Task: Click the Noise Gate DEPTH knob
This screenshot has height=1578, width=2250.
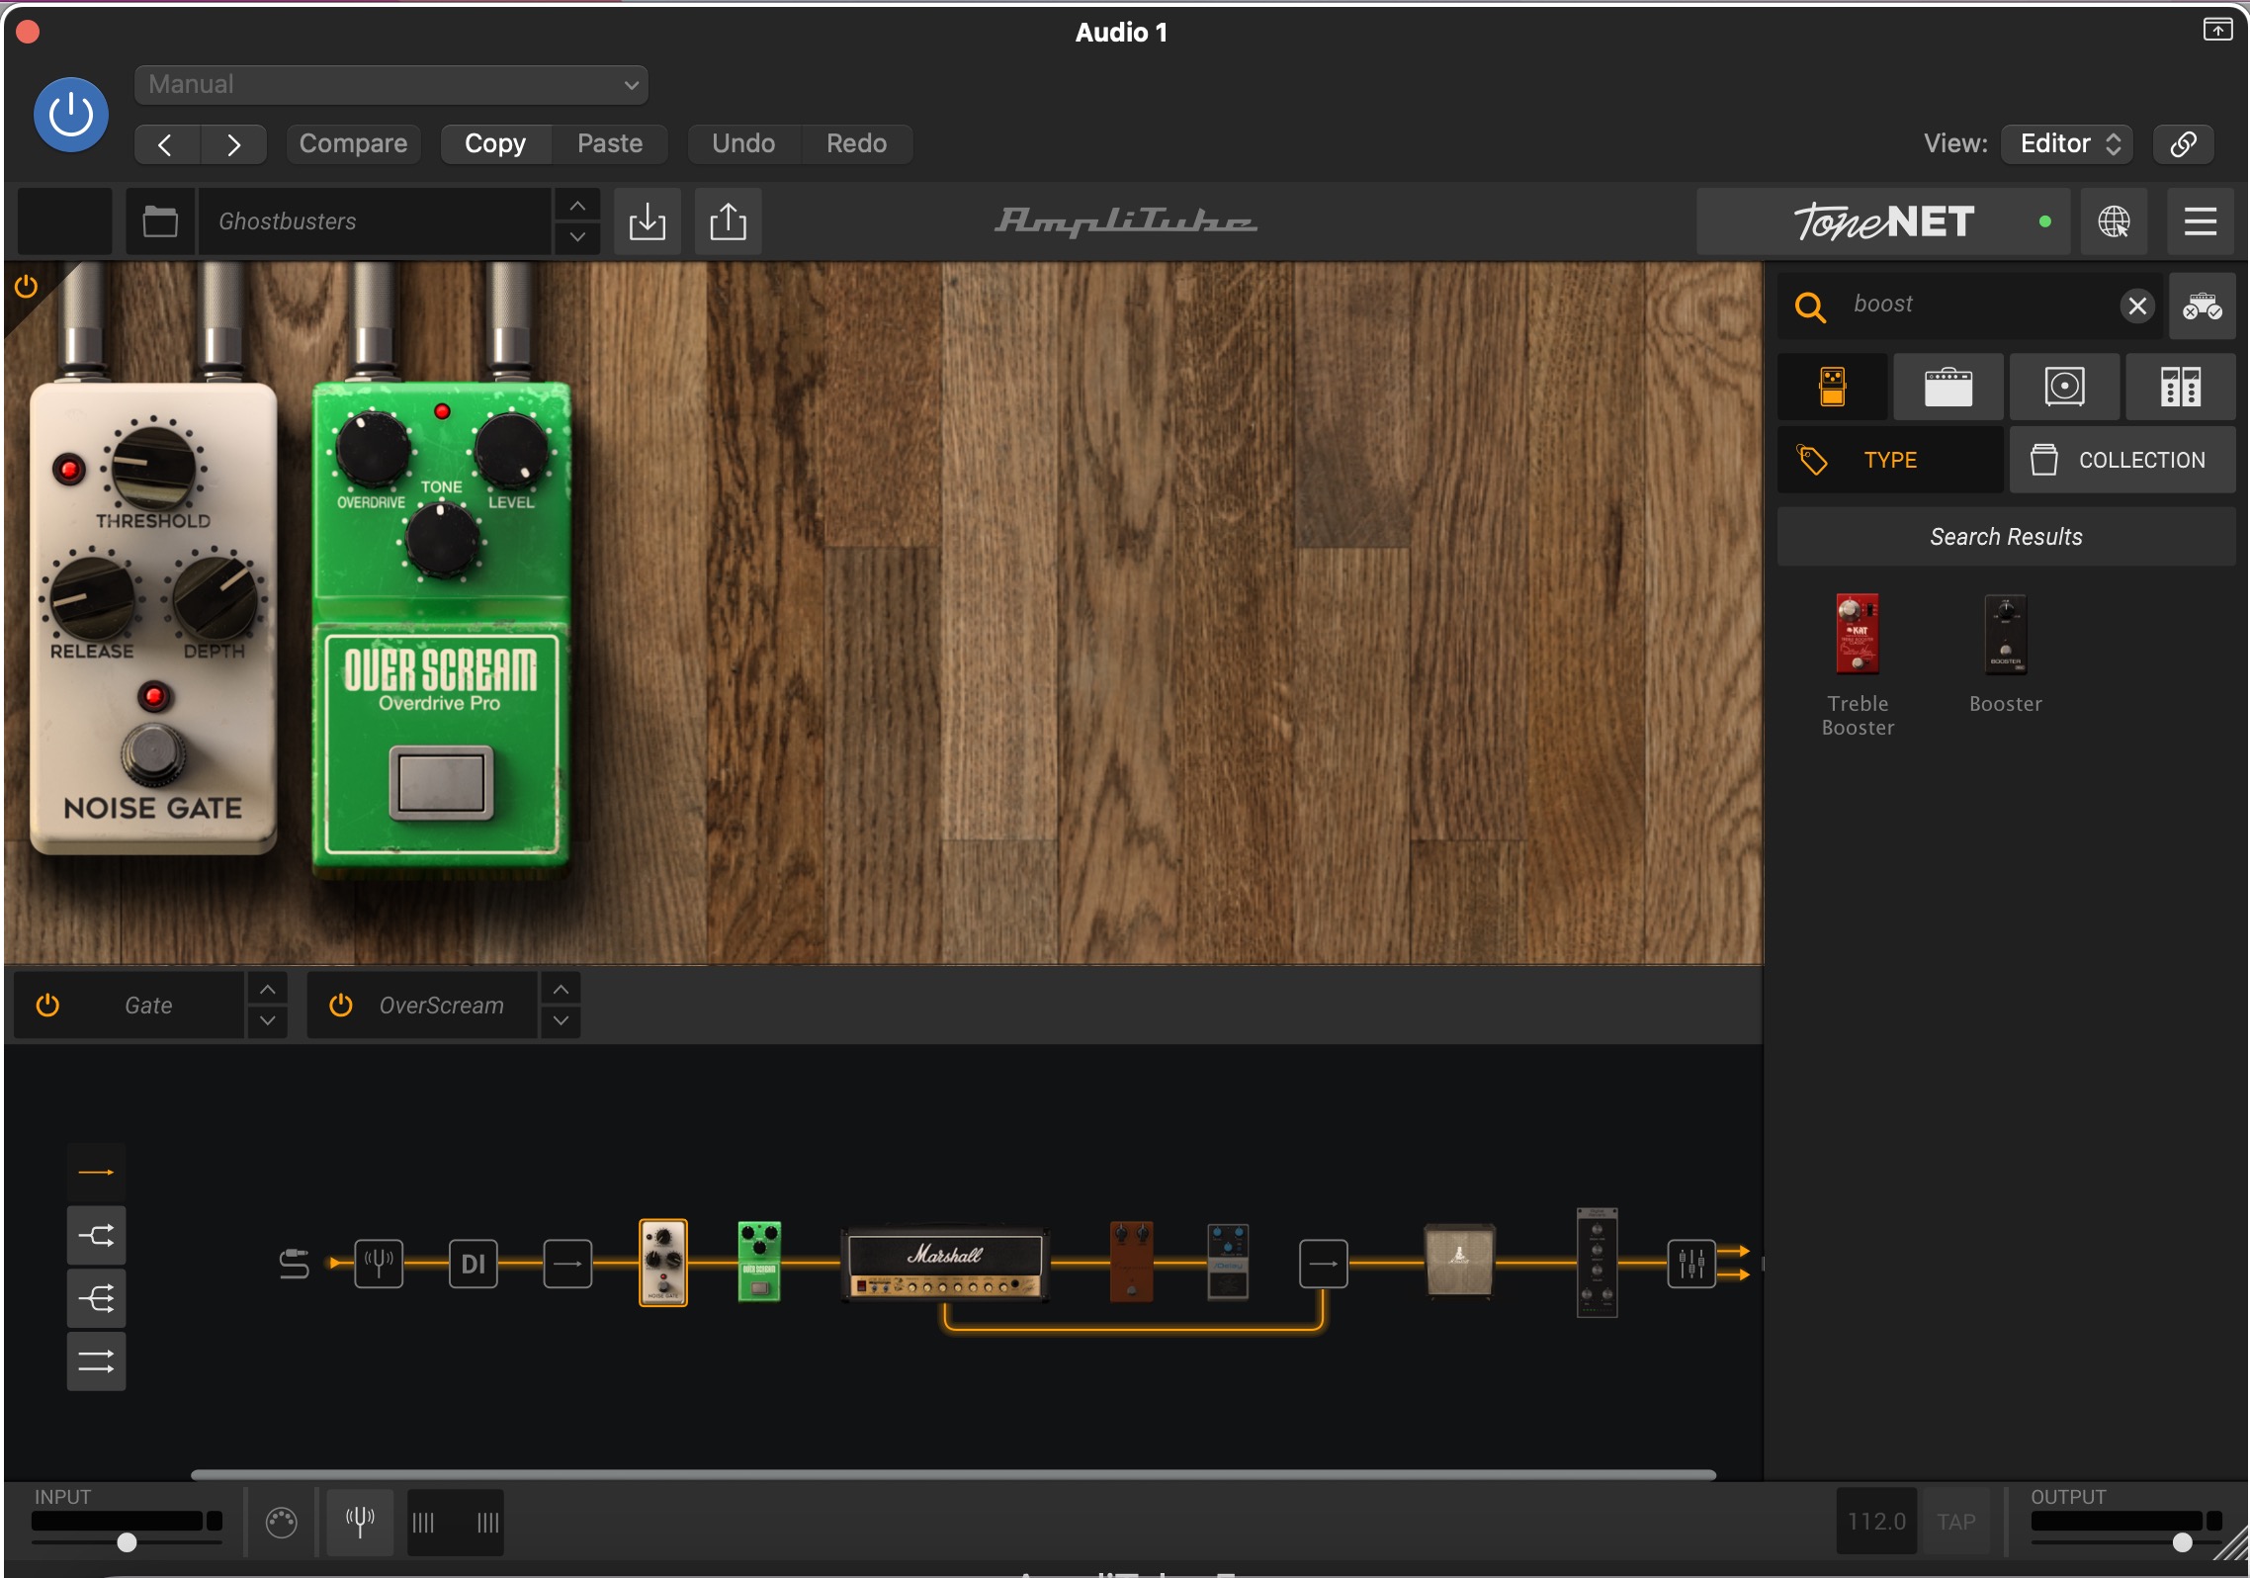Action: pos(215,597)
